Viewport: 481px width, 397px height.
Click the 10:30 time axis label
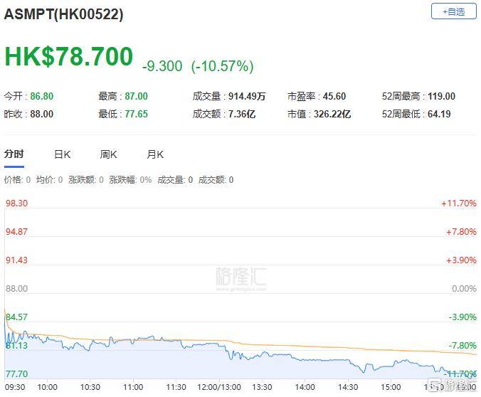tap(90, 387)
